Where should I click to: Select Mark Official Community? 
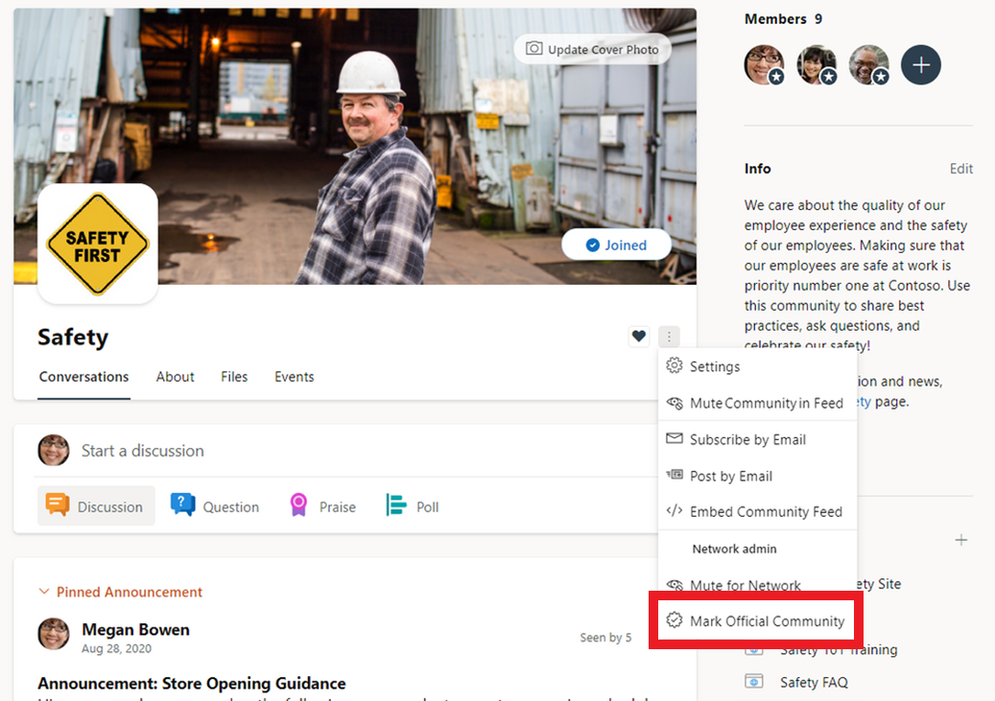pyautogui.click(x=756, y=621)
